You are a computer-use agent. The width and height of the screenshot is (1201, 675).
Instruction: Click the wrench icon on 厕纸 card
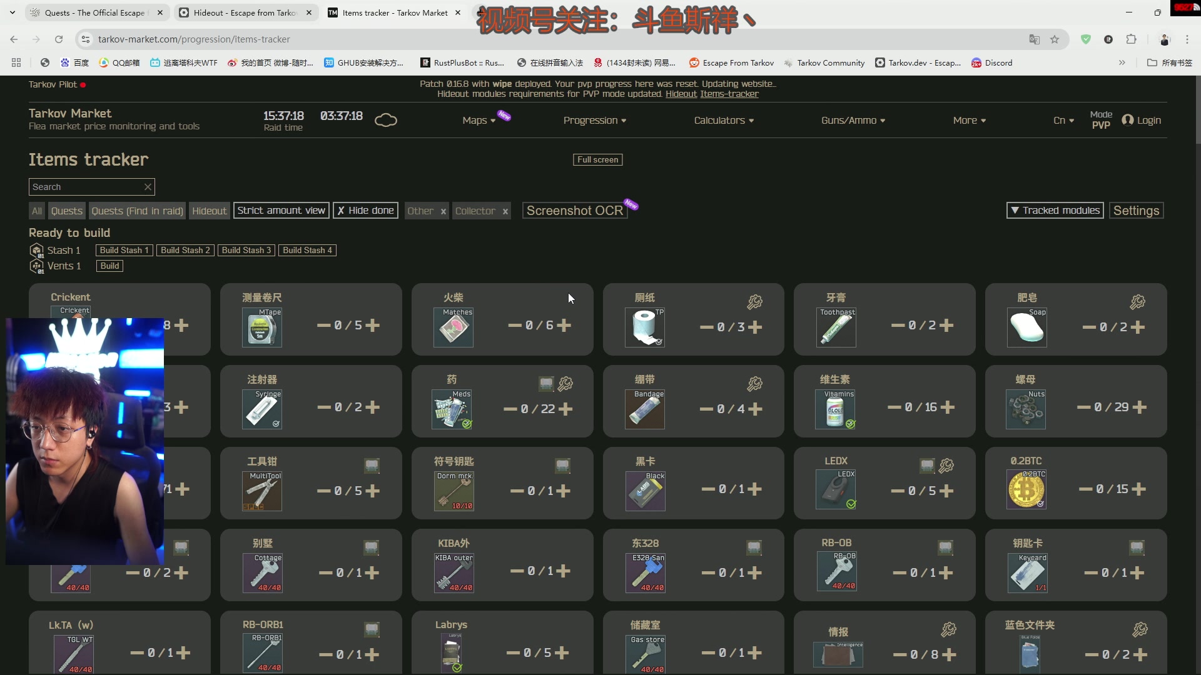(x=754, y=302)
